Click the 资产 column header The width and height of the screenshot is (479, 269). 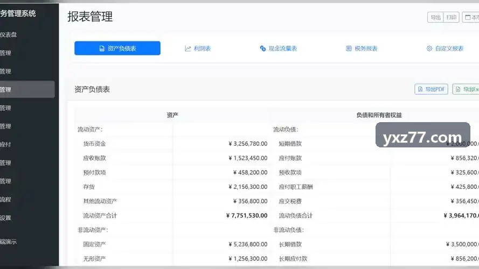tap(172, 115)
